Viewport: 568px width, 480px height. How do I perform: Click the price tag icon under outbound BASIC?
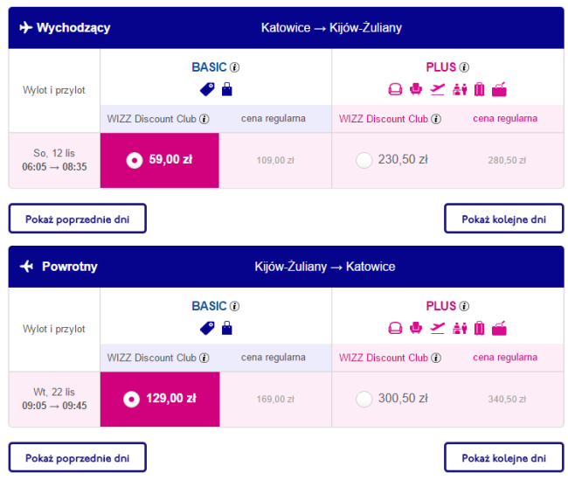(x=206, y=88)
